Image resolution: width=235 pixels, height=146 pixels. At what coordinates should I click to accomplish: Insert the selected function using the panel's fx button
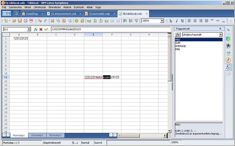(x=178, y=34)
